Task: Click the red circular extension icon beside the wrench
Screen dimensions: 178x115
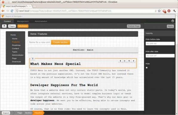Action: [x=169, y=11]
